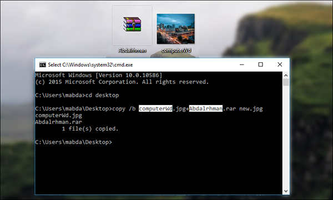
Task: Minimize the cmd.exe window
Action: 241,64
